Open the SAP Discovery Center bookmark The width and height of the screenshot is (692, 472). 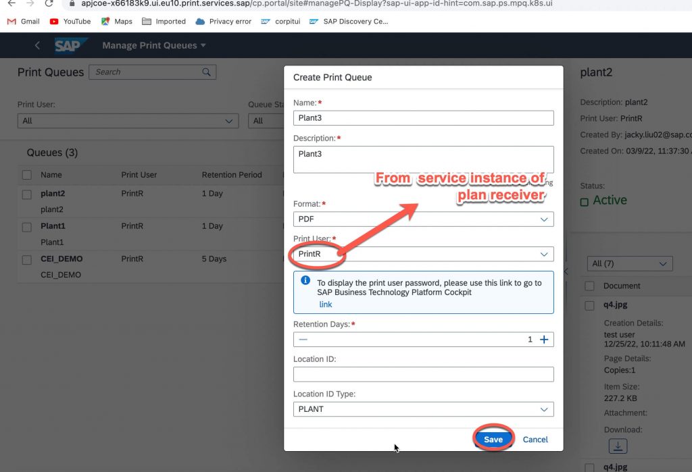click(x=349, y=21)
